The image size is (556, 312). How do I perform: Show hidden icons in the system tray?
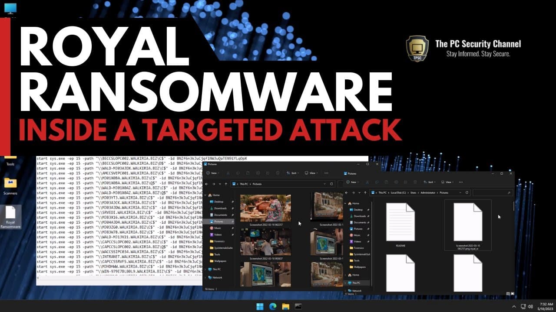[x=514, y=306]
